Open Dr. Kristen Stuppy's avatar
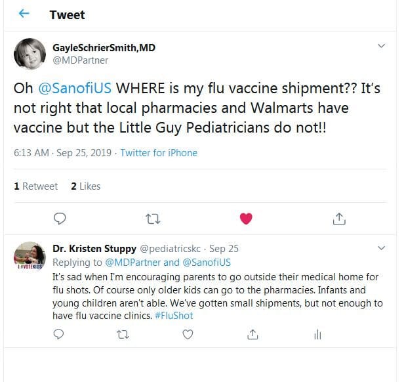The height and width of the screenshot is (382, 404). pos(30,257)
